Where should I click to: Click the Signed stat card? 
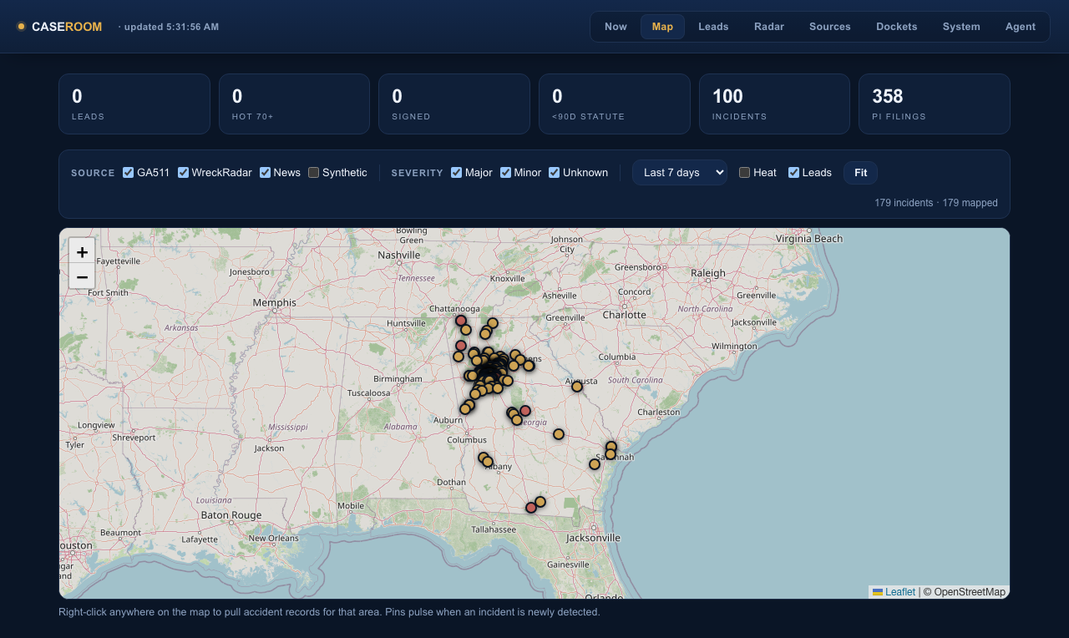454,104
